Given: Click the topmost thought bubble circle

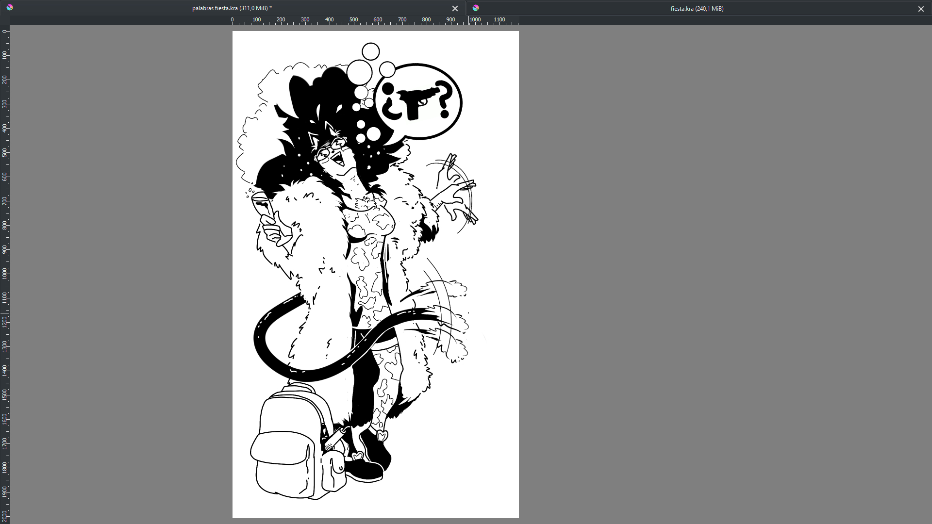Looking at the screenshot, I should click(x=371, y=51).
